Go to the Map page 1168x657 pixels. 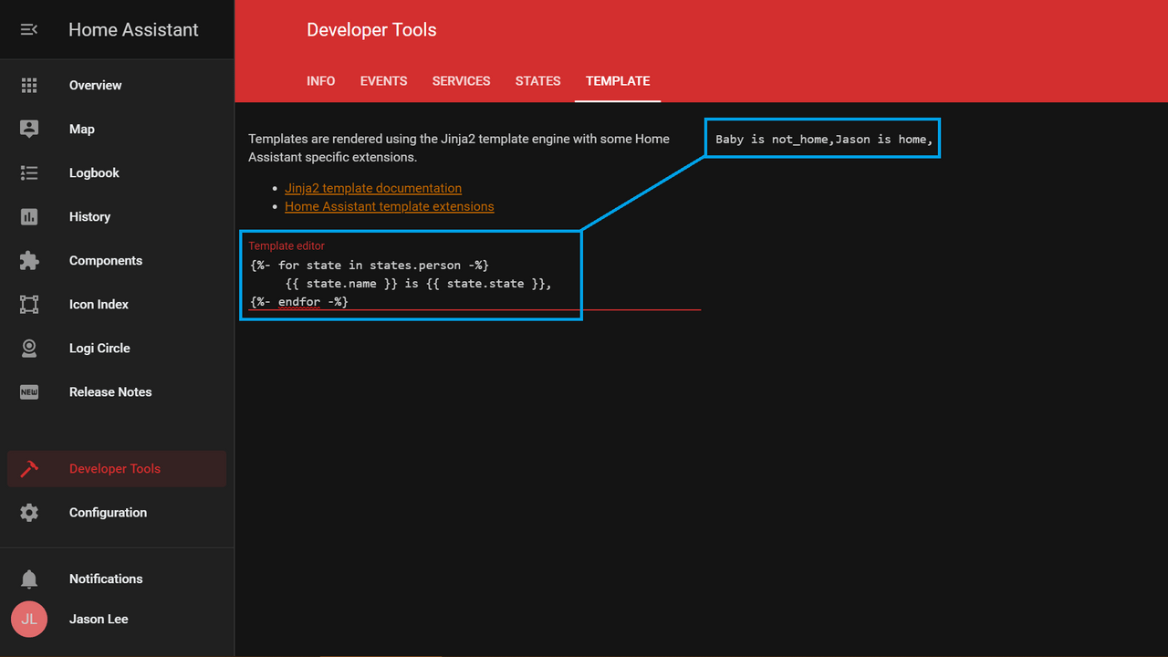pyautogui.click(x=117, y=129)
